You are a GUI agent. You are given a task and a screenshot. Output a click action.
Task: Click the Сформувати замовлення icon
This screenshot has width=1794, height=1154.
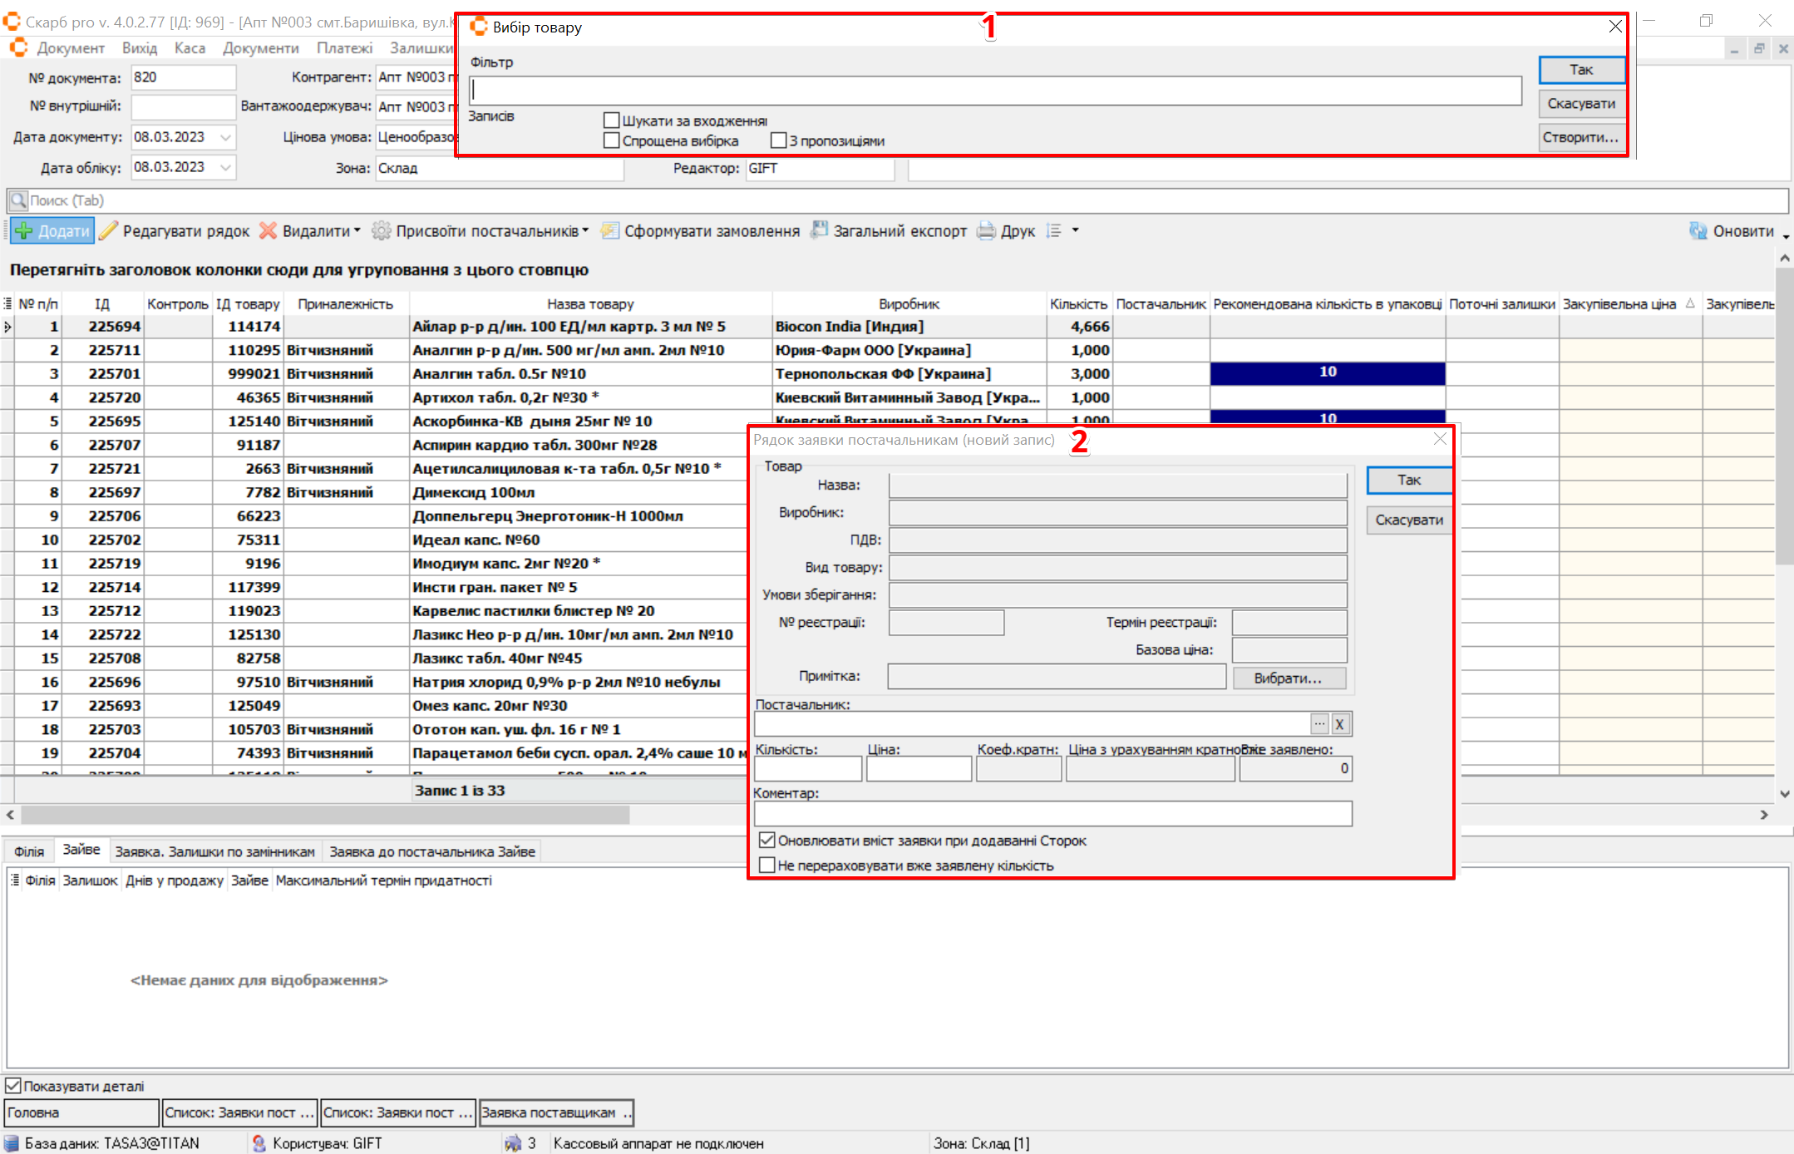click(610, 231)
